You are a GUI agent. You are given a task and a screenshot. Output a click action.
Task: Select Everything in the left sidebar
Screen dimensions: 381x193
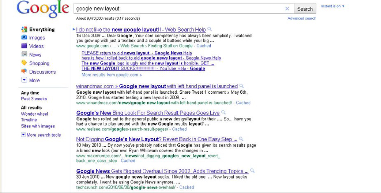click(42, 29)
